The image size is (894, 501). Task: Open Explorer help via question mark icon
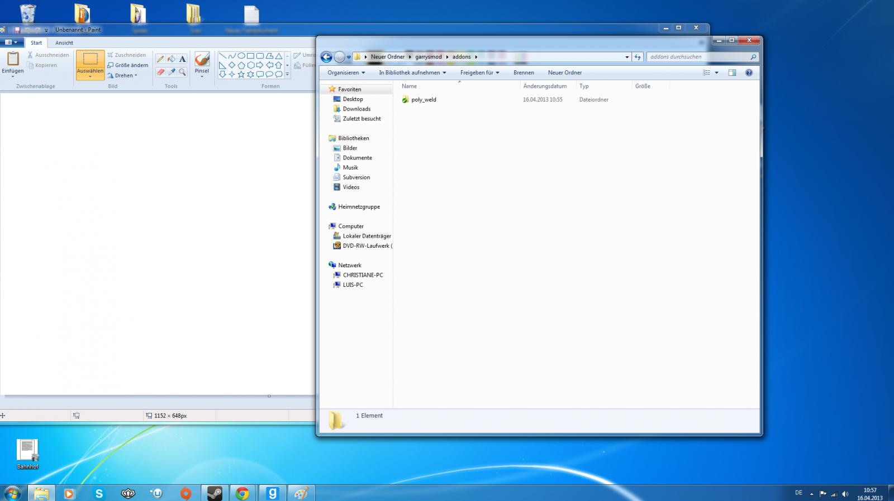coord(749,73)
